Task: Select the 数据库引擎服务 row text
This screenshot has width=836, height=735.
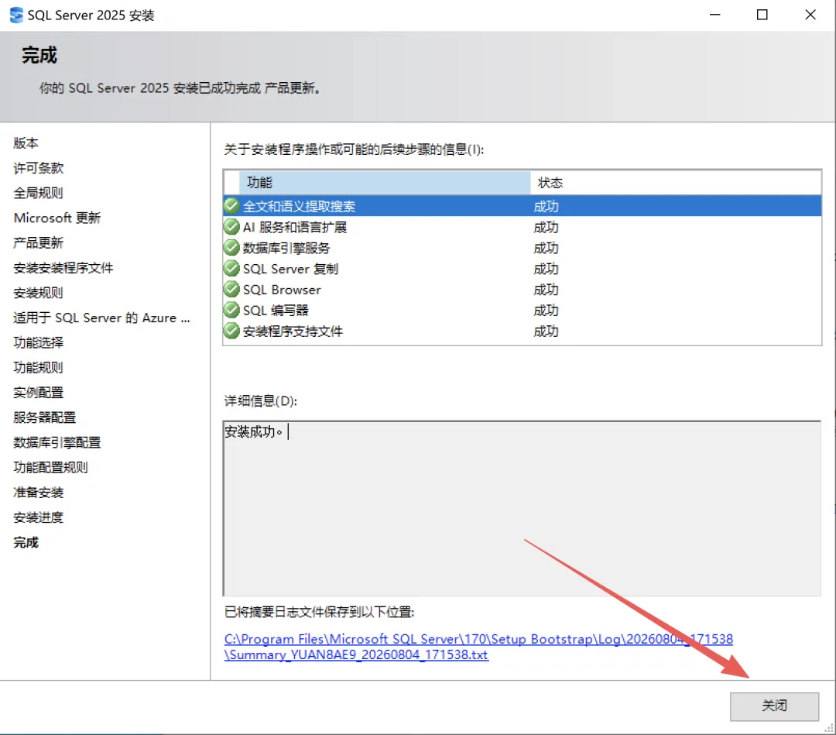Action: pos(286,248)
